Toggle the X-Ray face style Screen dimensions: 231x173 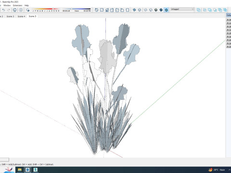point(134,10)
